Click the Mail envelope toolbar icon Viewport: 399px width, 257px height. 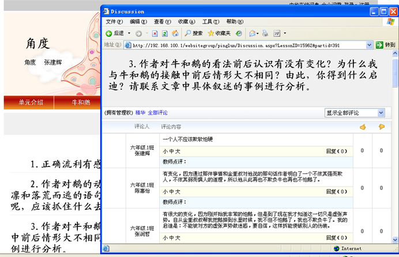pos(253,33)
